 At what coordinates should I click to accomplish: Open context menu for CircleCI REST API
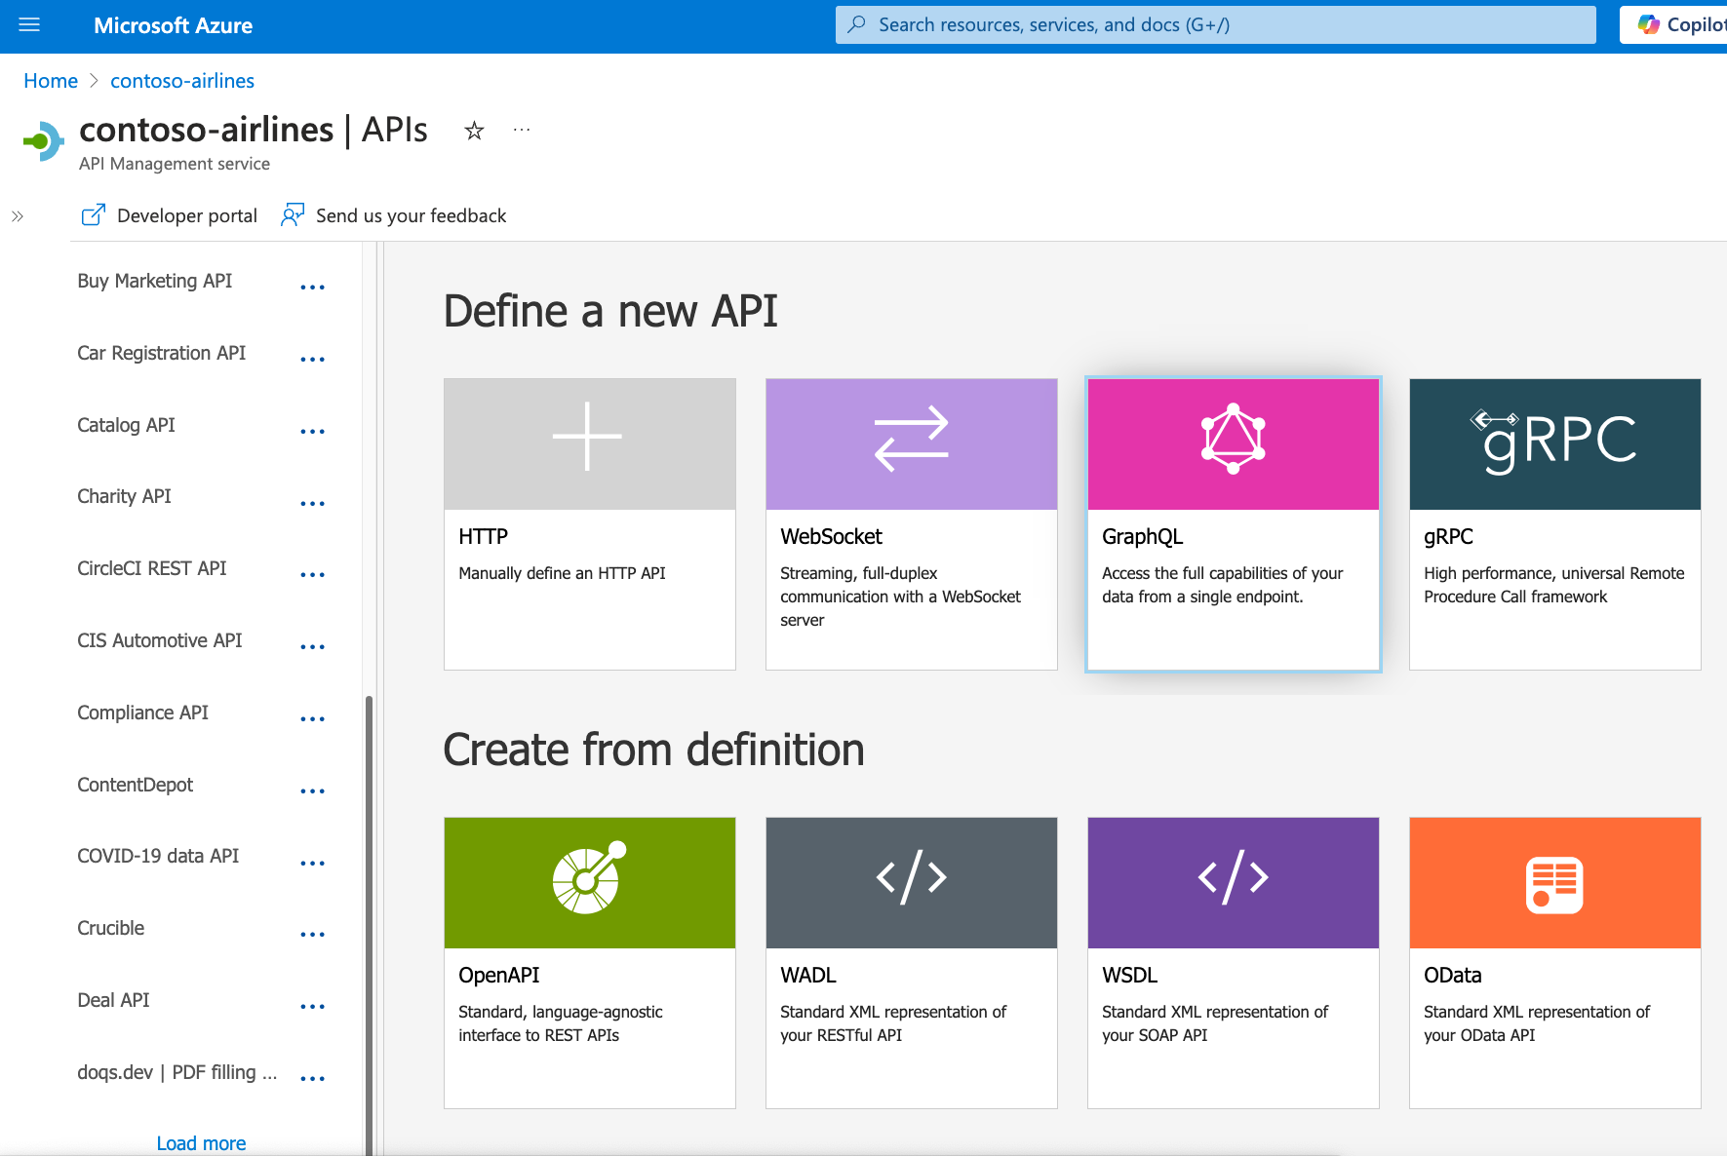tap(312, 575)
